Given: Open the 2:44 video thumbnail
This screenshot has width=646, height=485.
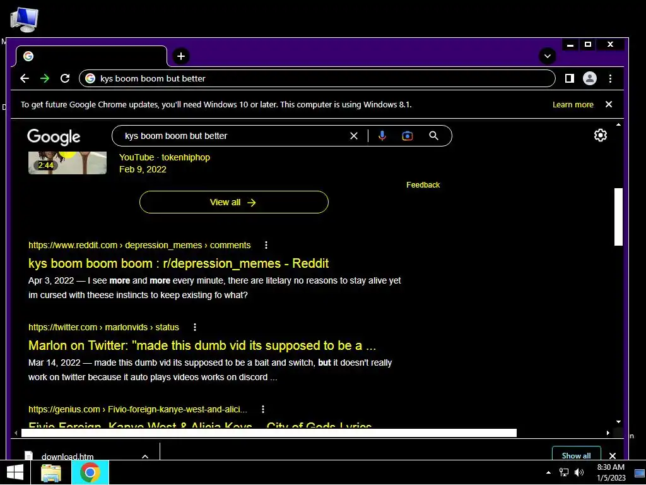Looking at the screenshot, I should click(x=68, y=163).
